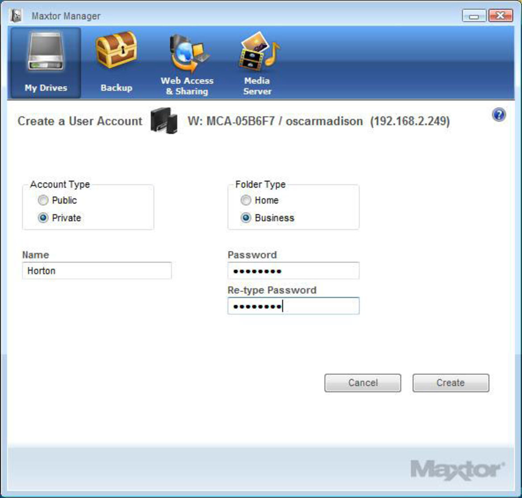Click the Re-type Password field

click(x=293, y=306)
